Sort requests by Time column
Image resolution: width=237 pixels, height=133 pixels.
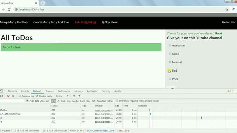(x=130, y=106)
